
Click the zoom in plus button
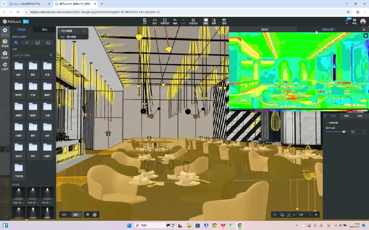316,215
